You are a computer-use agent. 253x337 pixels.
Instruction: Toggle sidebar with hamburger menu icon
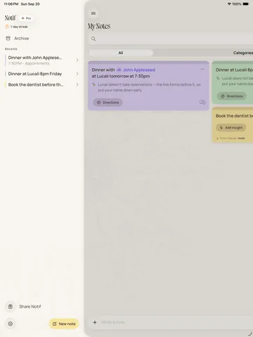point(93,13)
